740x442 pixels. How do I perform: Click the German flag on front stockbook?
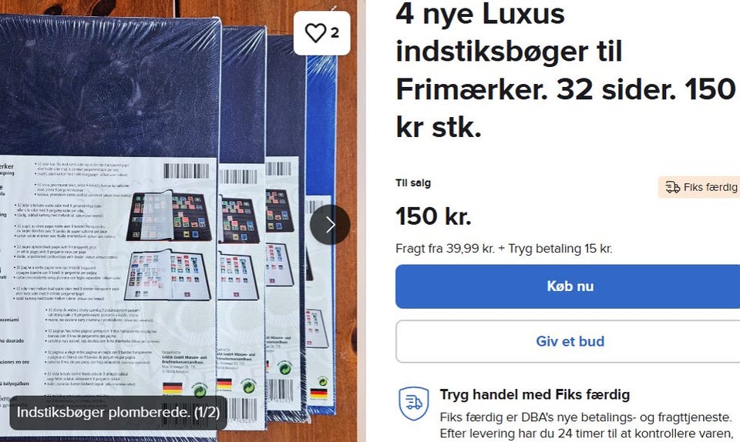[x=172, y=388]
